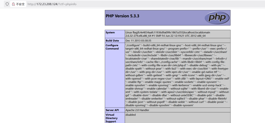The image size is (265, 123).
Task: Click the PHP logo image
Action: [x=216, y=18]
